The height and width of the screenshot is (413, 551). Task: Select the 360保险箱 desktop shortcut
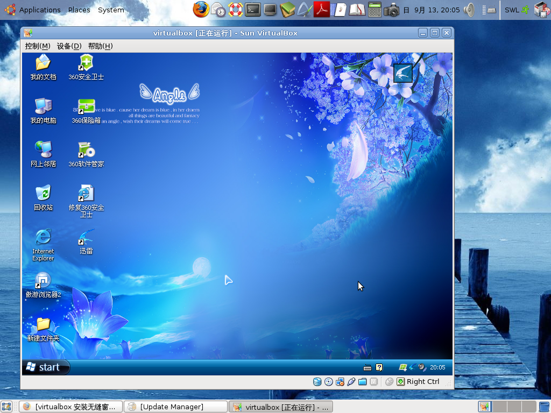coord(86,111)
